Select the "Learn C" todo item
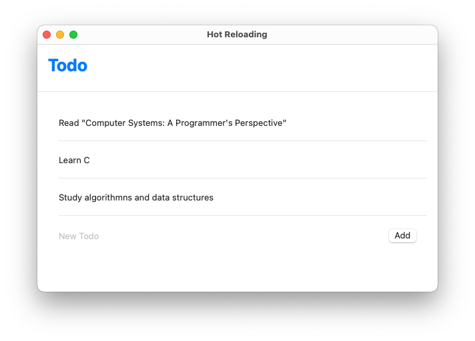475x341 pixels. click(x=74, y=161)
